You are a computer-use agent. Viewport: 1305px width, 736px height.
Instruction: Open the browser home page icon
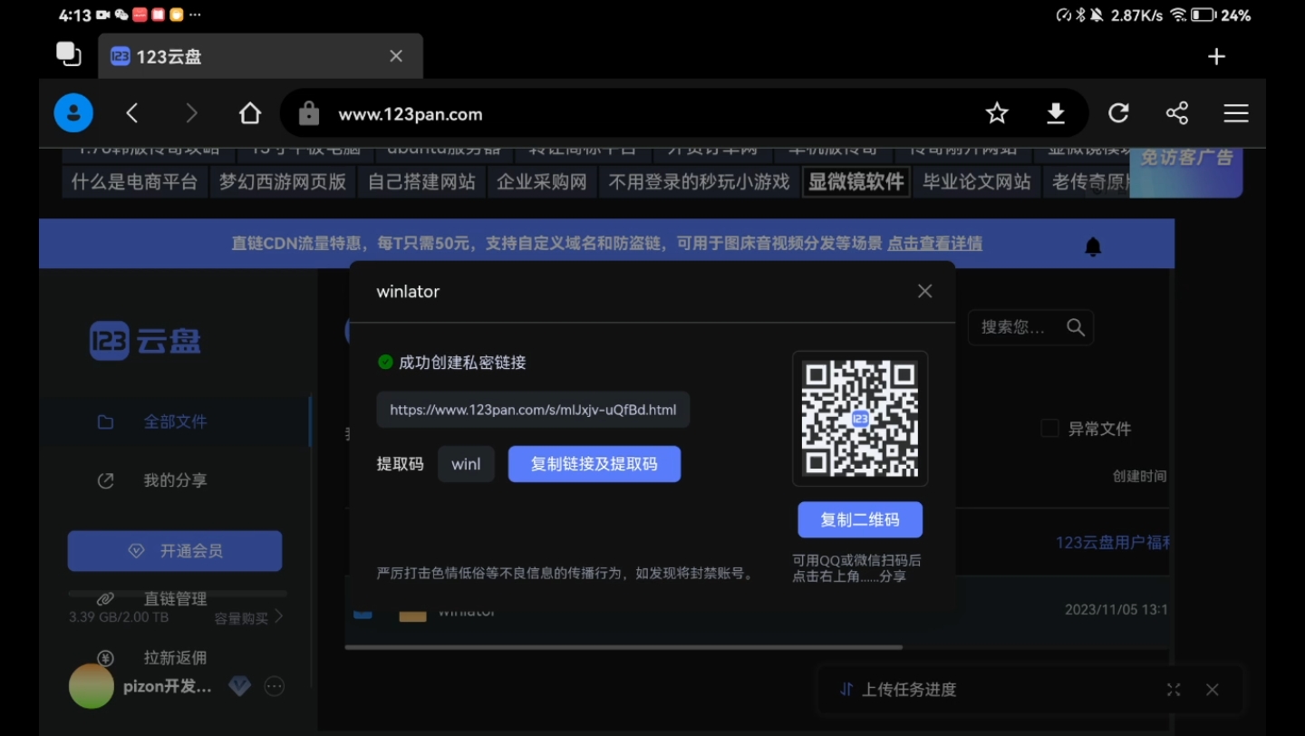point(250,113)
